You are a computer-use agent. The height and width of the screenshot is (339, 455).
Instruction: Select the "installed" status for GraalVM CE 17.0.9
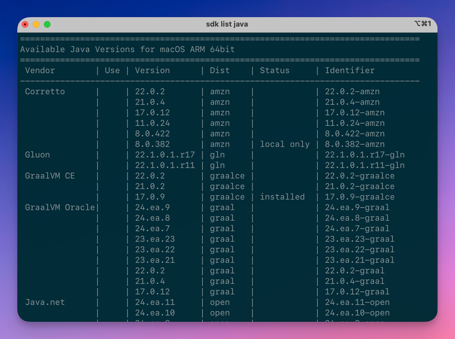coord(282,197)
